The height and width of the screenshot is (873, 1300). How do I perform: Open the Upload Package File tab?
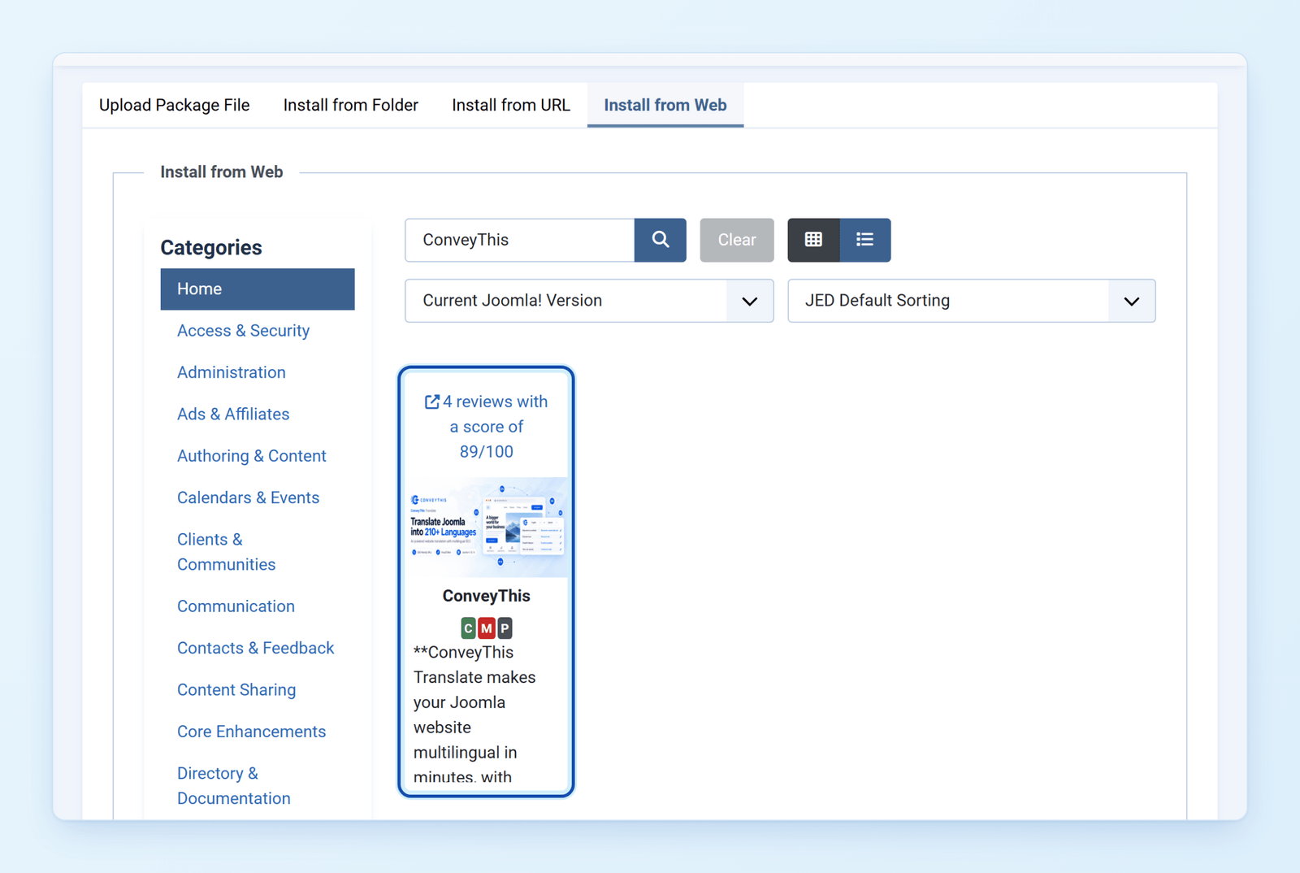[x=174, y=105]
